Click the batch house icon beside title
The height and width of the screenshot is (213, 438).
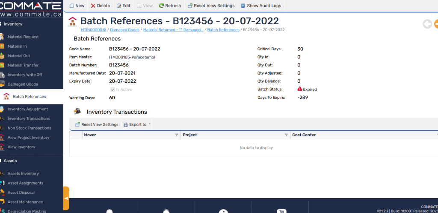(73, 22)
